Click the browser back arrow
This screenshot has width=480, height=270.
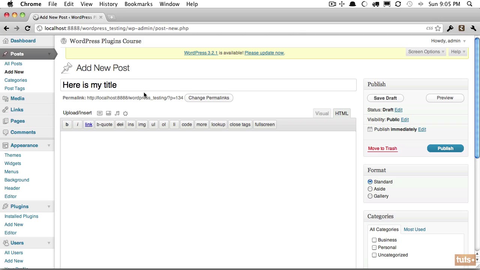(x=6, y=28)
